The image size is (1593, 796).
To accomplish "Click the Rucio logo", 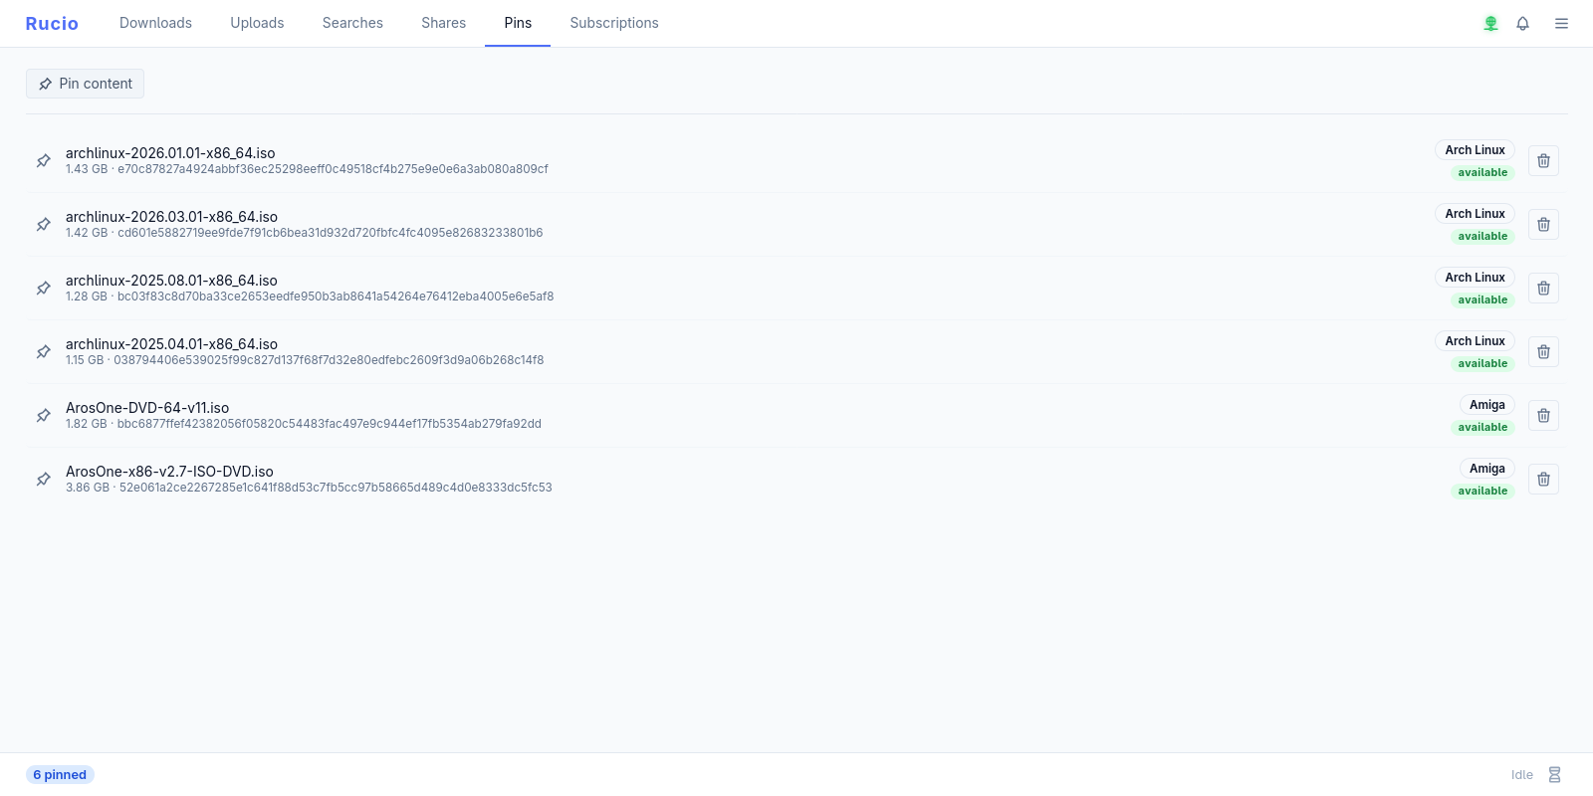I will pyautogui.click(x=52, y=24).
